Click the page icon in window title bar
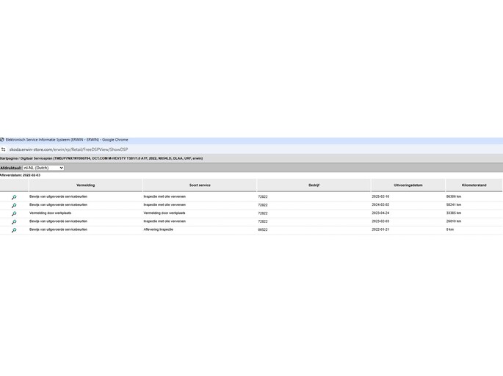This screenshot has width=503, height=376. coord(2,139)
